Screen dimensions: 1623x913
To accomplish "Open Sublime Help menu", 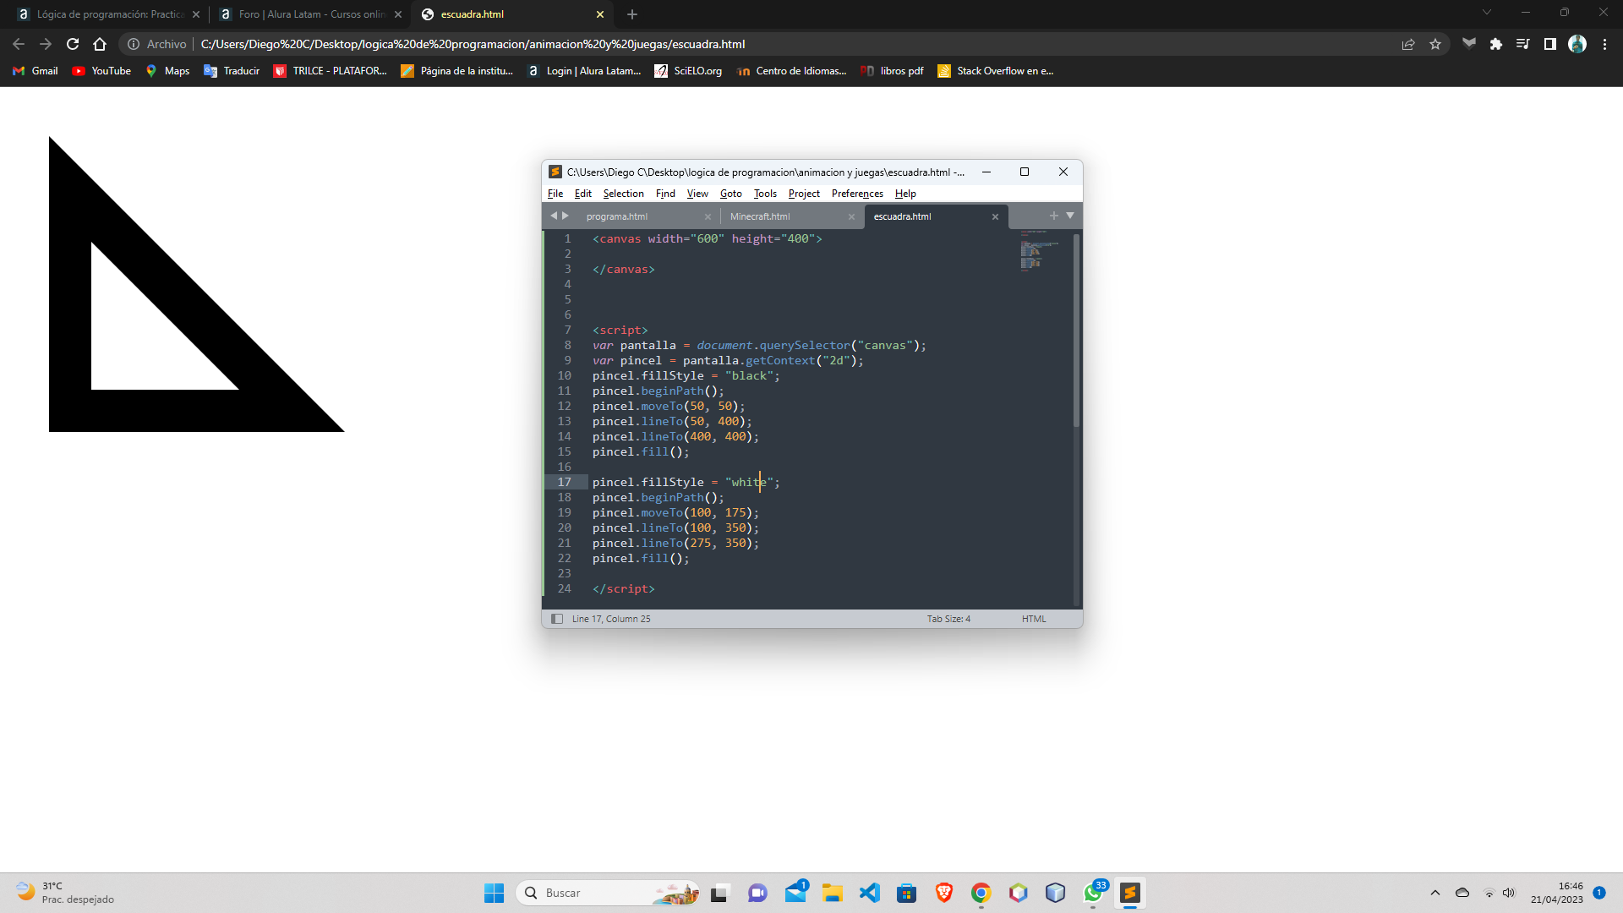I will (x=905, y=194).
